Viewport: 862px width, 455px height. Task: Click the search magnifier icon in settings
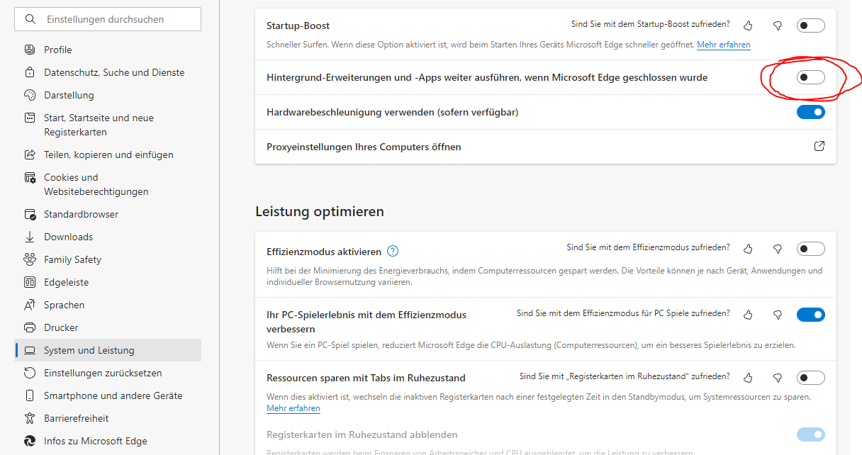[30, 19]
